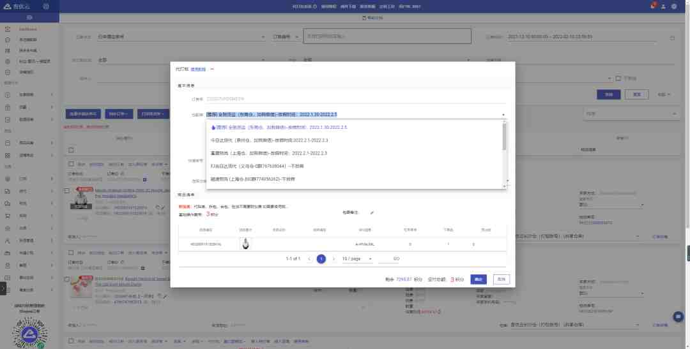This screenshot has height=349, width=690.
Task: Click the user profile icon in top bar
Action: pyautogui.click(x=663, y=6)
